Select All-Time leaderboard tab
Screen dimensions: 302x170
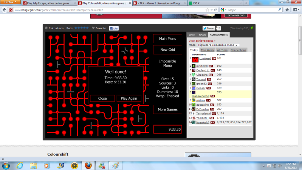pyautogui.click(x=222, y=50)
